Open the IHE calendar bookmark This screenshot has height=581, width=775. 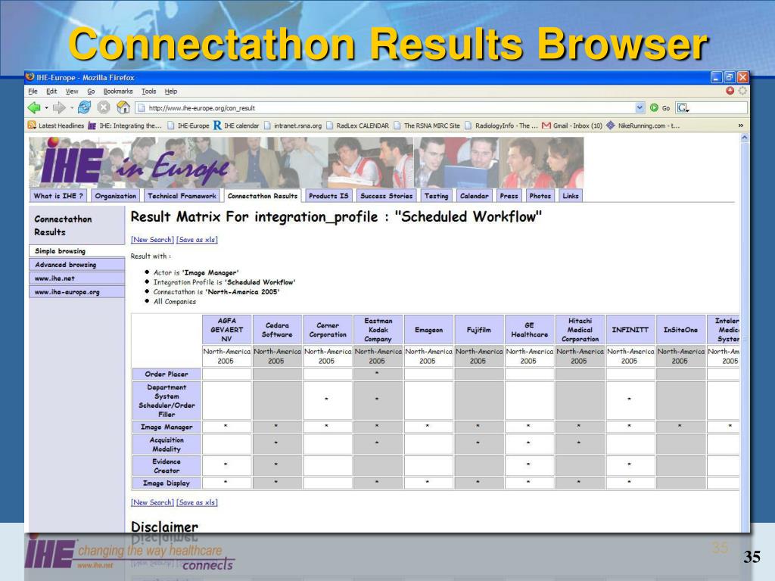point(236,126)
